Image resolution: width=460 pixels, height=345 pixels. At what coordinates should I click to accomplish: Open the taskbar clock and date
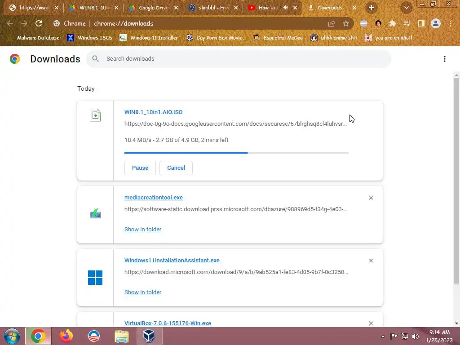(439, 336)
